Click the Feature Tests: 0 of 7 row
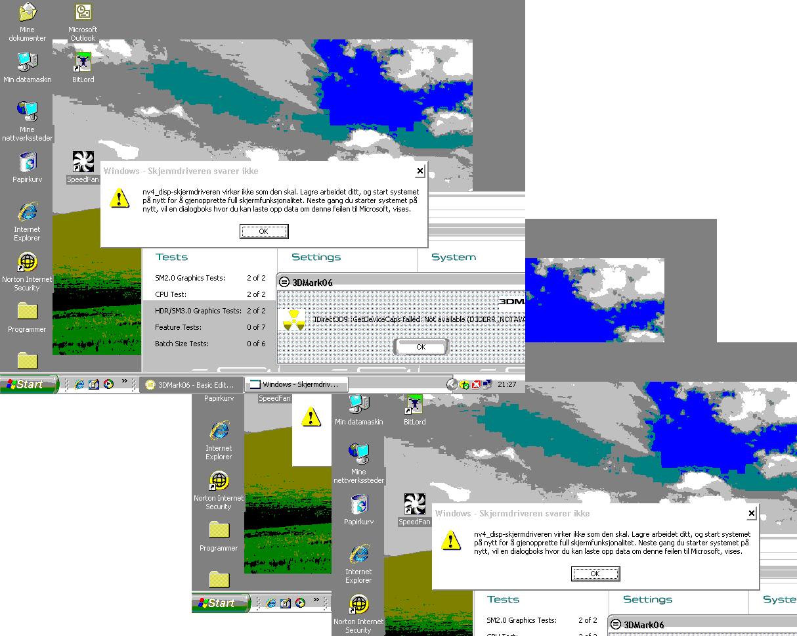797x636 pixels. [x=210, y=327]
